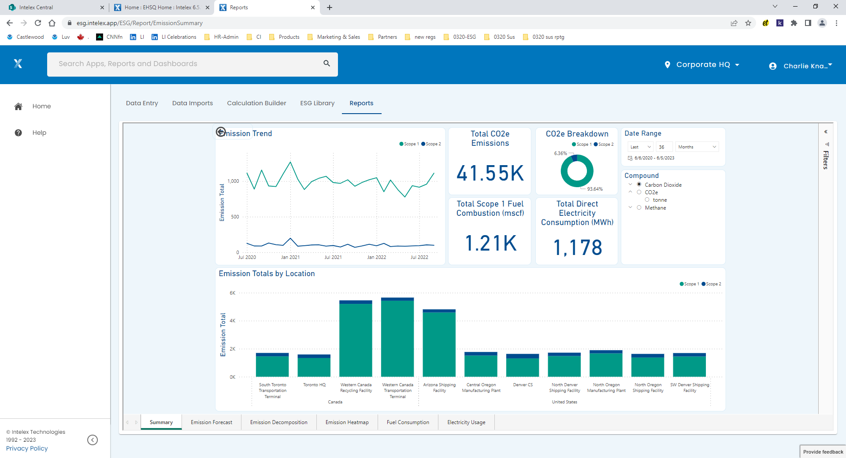
Task: Open the Calculation Builder tab
Action: click(256, 103)
